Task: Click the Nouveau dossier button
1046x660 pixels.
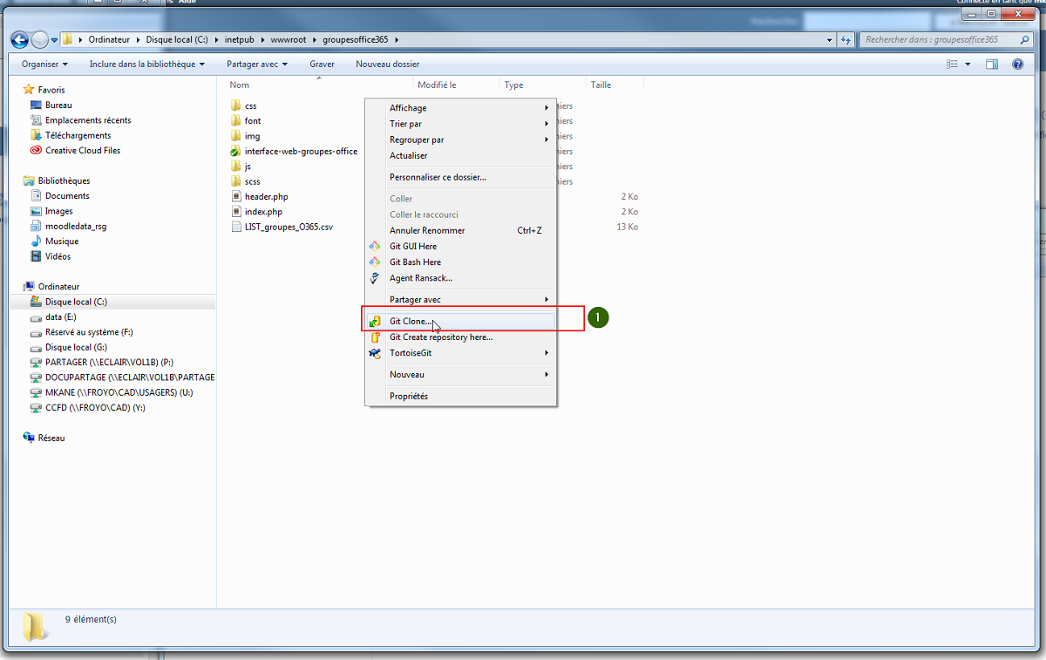Action: 387,65
